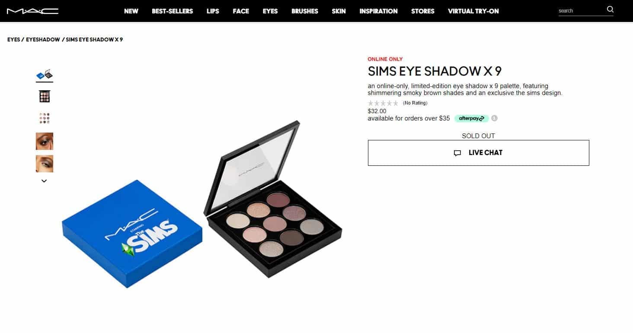View the first eye model thumbnail

(45, 141)
